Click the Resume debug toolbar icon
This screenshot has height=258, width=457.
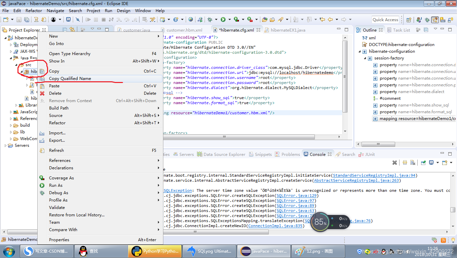click(x=88, y=19)
